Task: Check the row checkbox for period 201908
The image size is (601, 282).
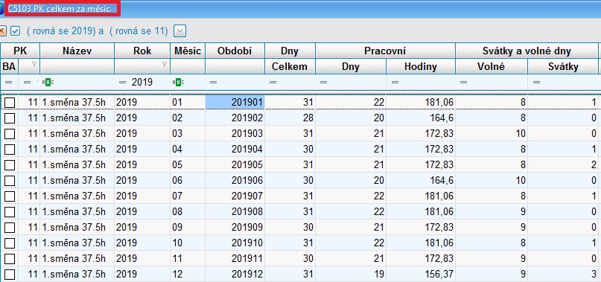Action: click(x=10, y=212)
